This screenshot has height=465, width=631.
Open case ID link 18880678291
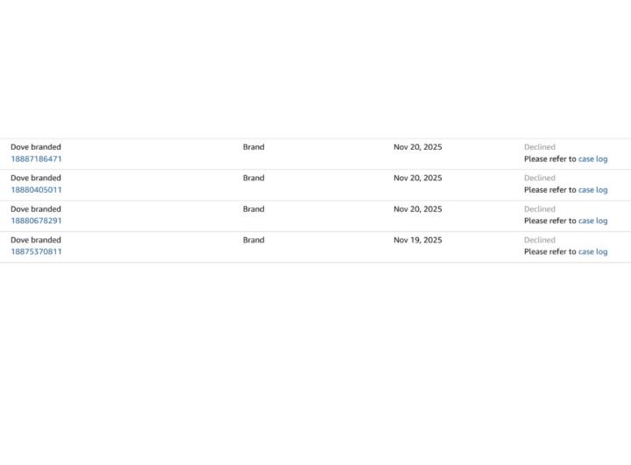[36, 221]
